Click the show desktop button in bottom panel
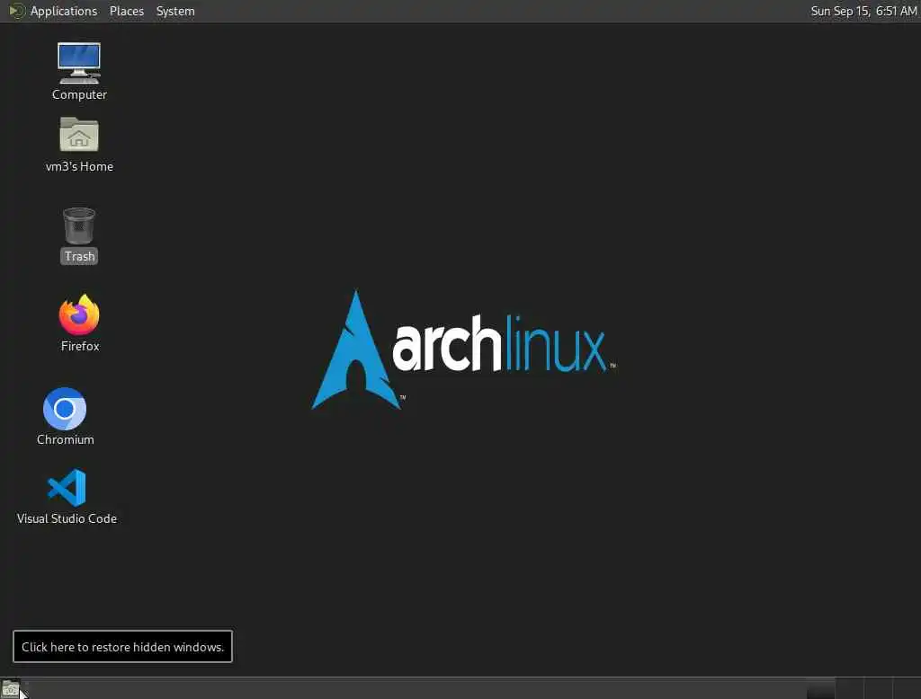The height and width of the screenshot is (699, 921). click(x=11, y=688)
